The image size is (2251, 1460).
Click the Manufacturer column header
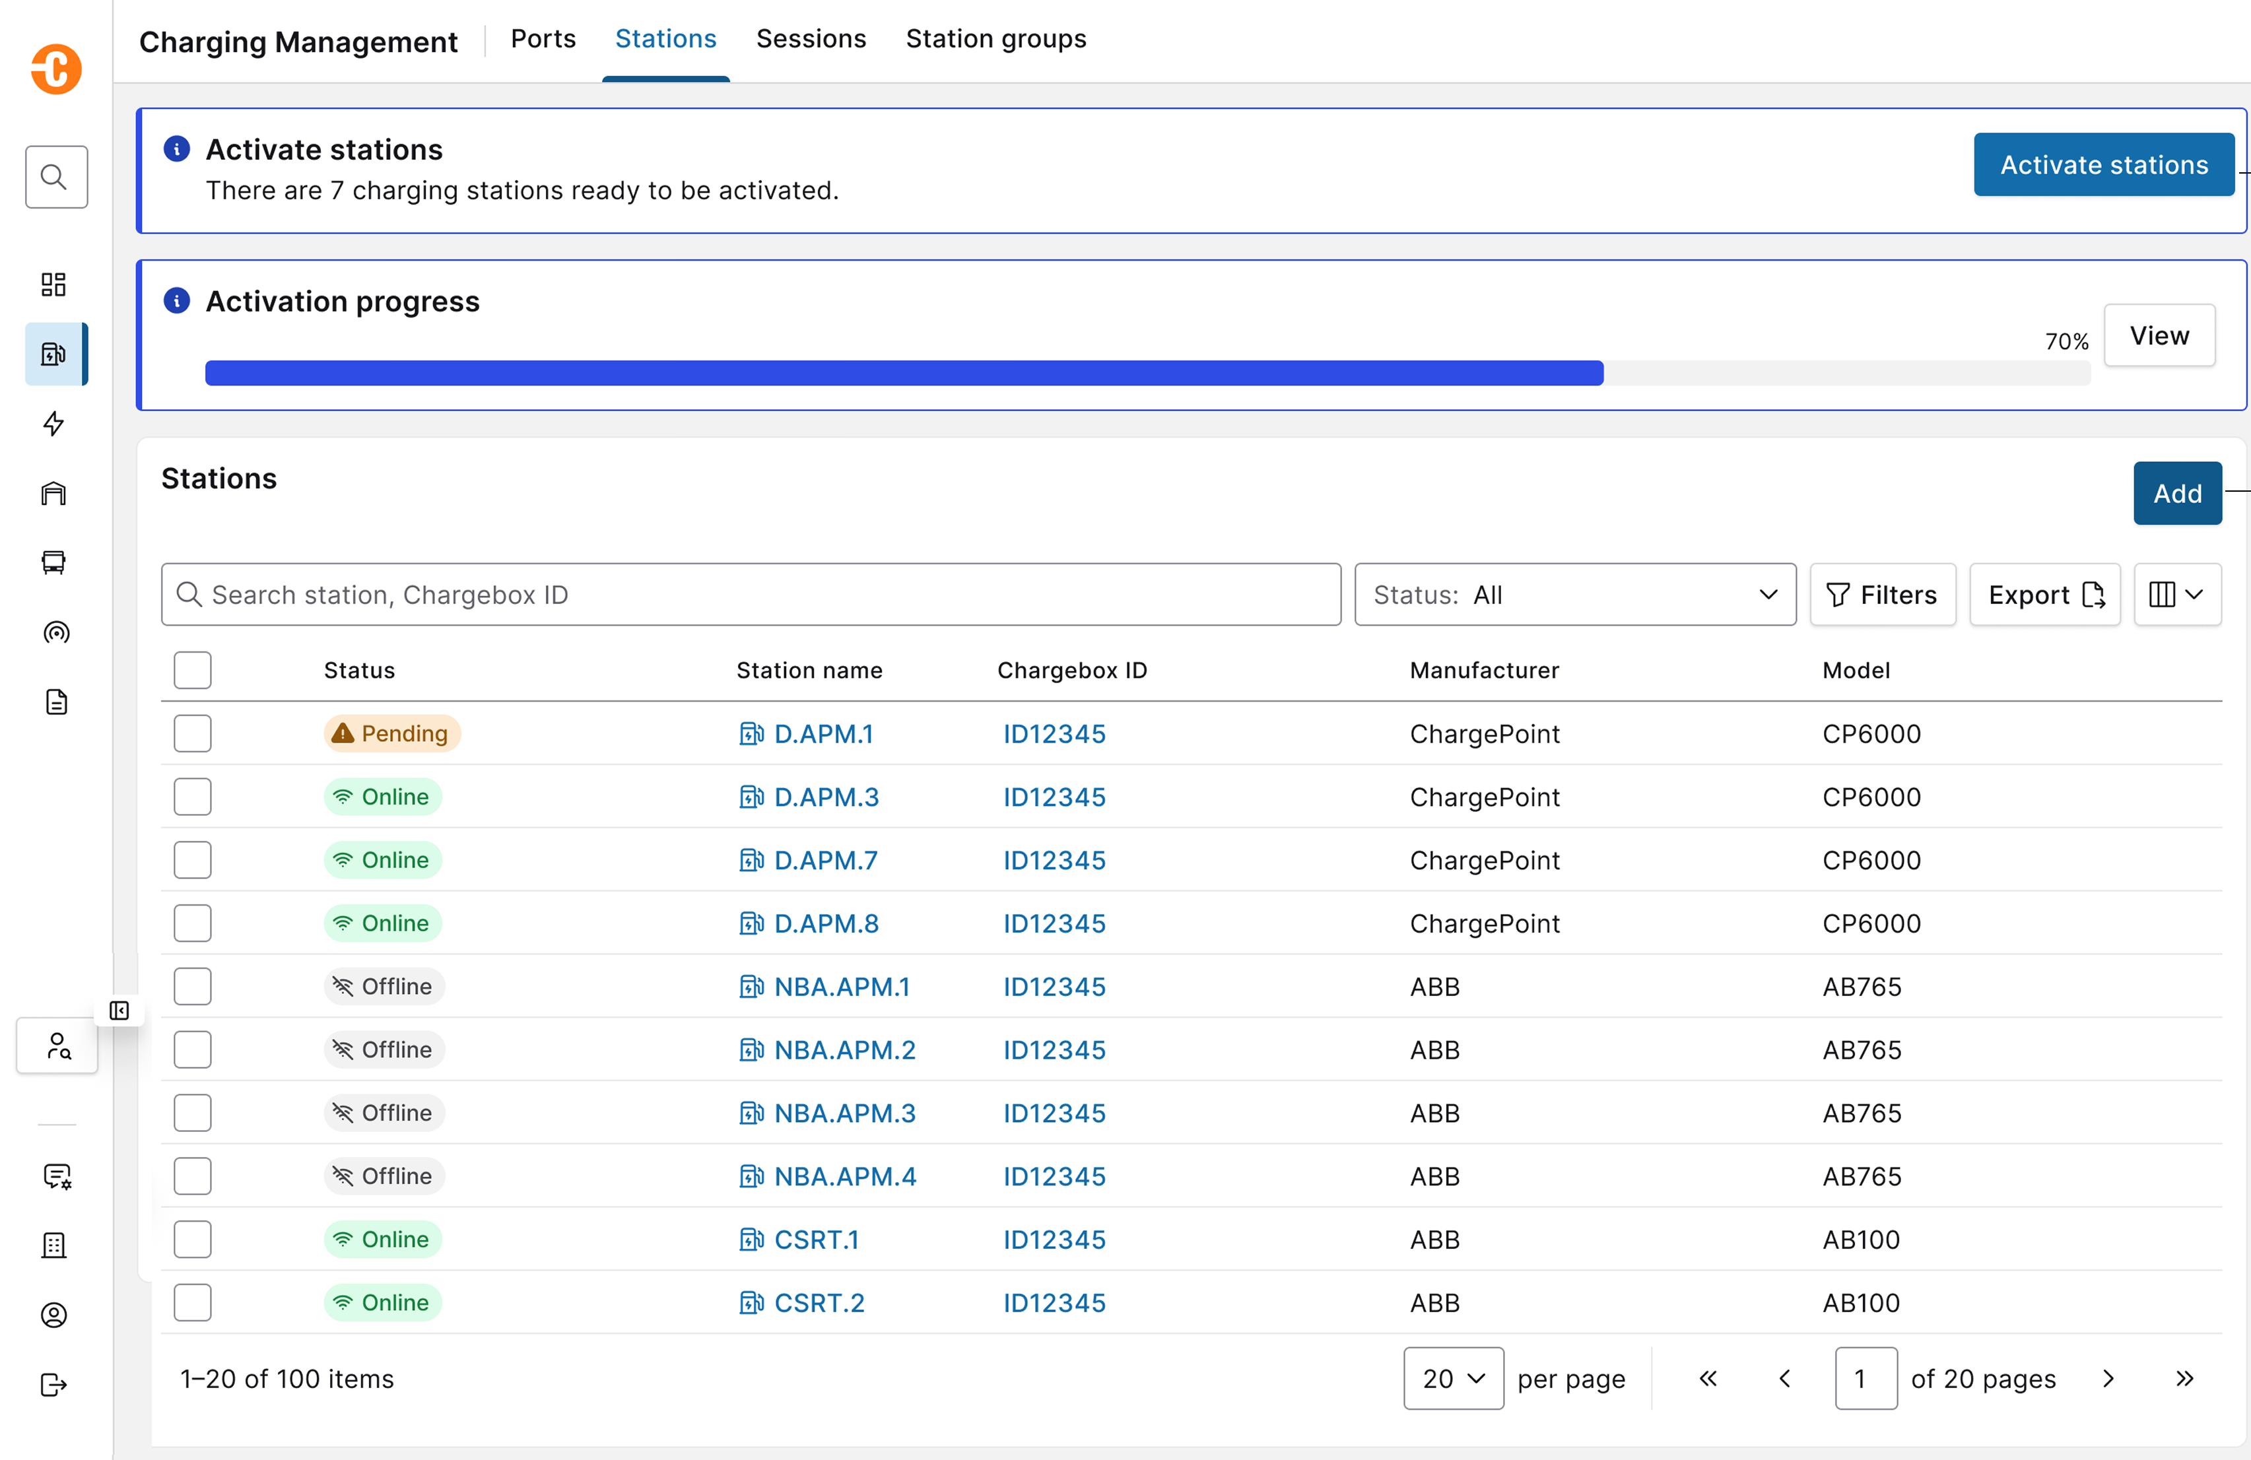point(1484,671)
